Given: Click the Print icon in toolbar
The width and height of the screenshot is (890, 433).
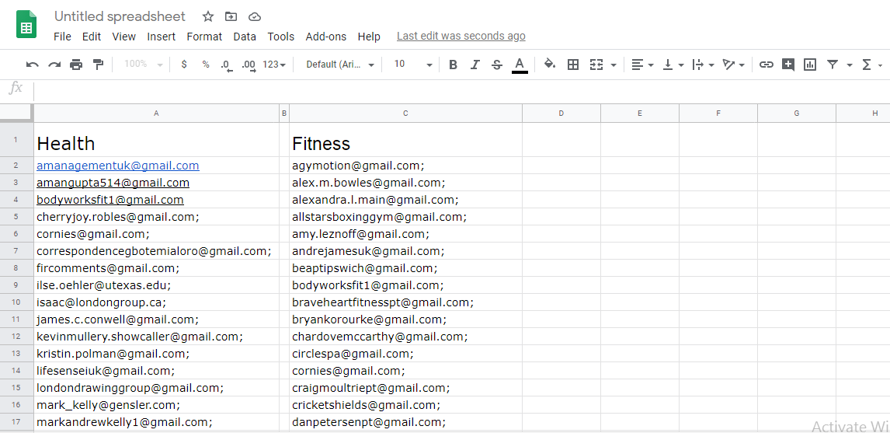Looking at the screenshot, I should (76, 65).
